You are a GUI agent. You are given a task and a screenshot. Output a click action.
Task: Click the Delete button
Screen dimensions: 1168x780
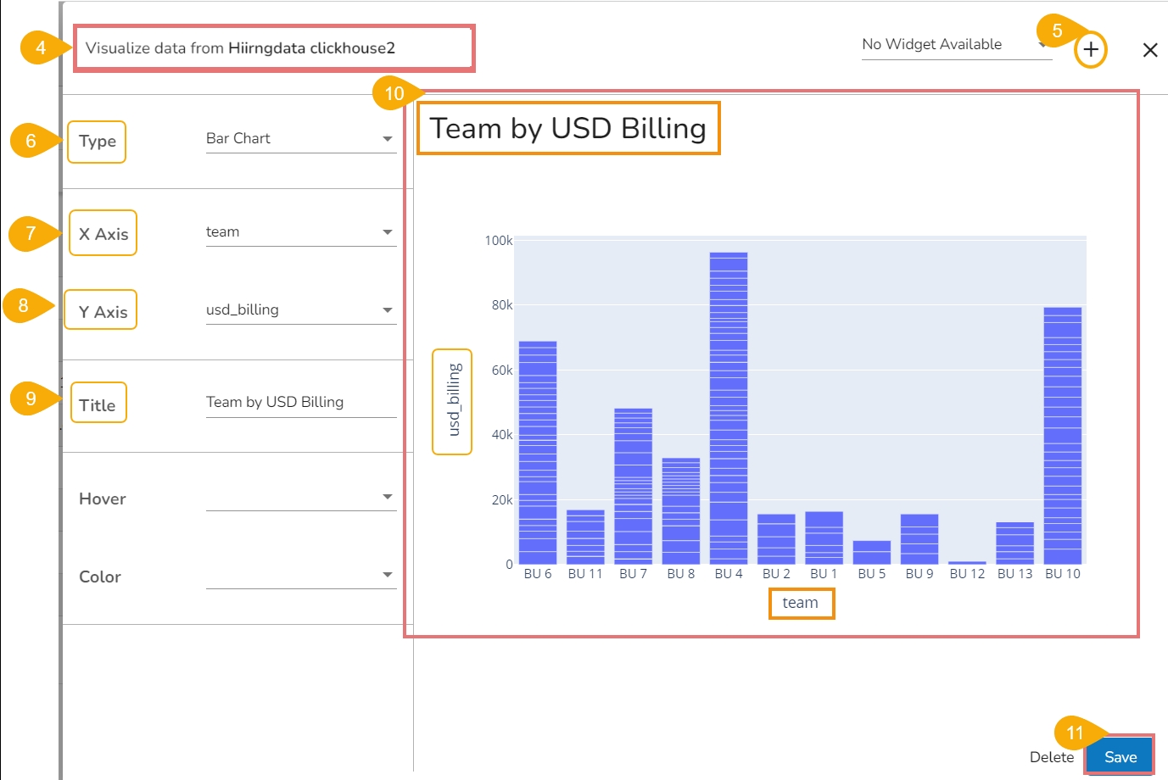[x=1051, y=757]
